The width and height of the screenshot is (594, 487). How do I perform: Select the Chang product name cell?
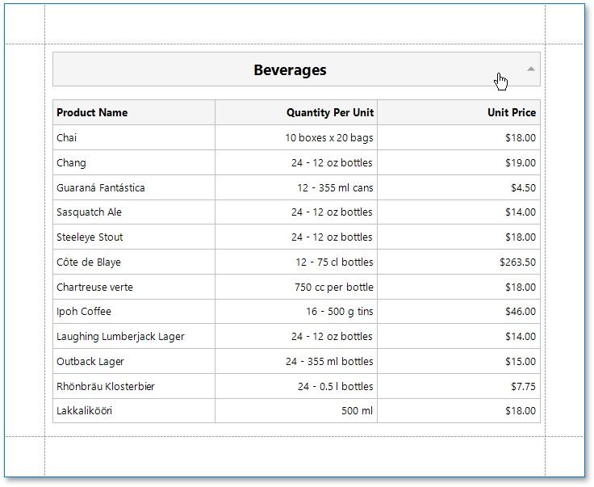(71, 163)
